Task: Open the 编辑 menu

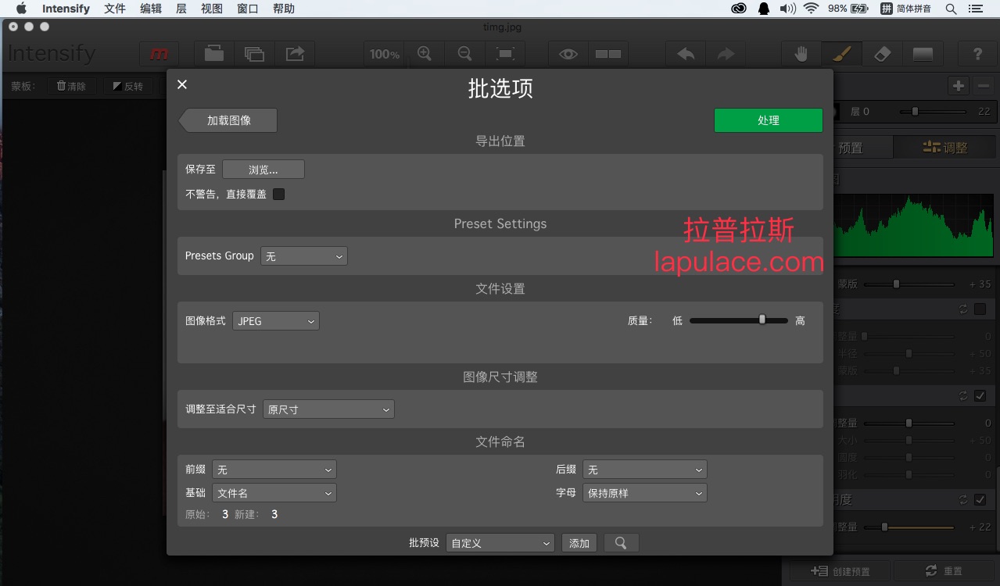Action: (151, 9)
